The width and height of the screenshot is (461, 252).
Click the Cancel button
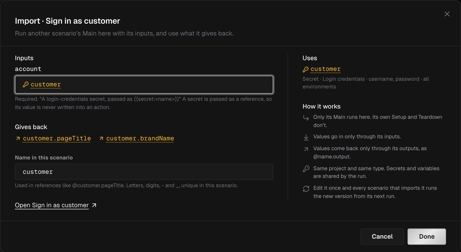pos(382,237)
